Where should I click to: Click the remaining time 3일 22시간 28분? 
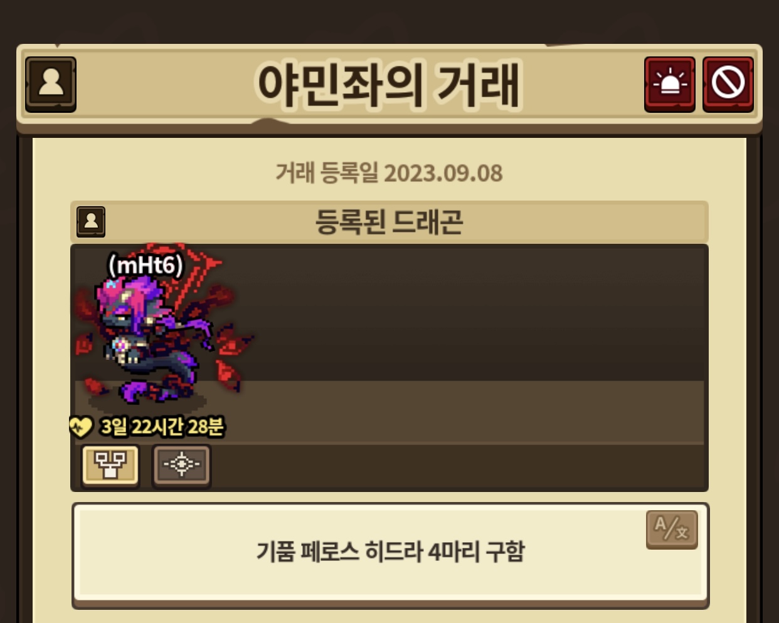click(x=162, y=427)
